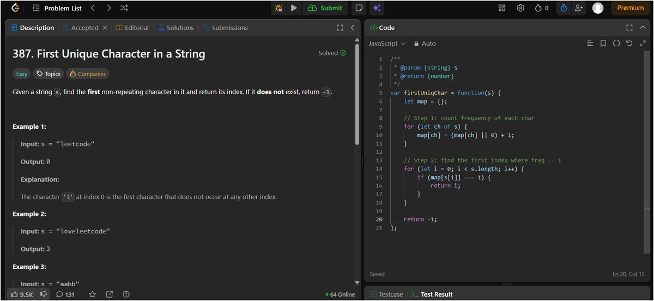The width and height of the screenshot is (654, 301).
Task: Click the "let map = {};" line
Action: tap(426, 101)
